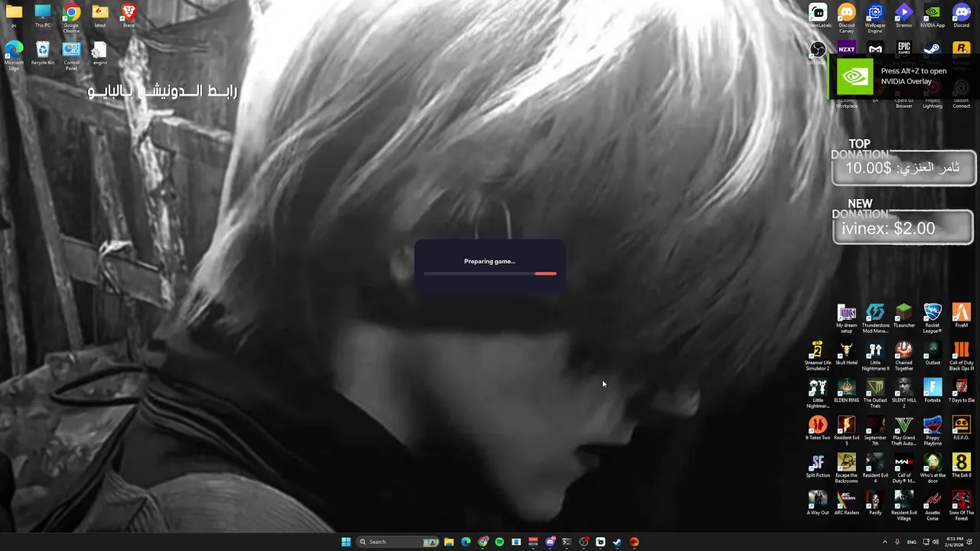Click the taskbar Search box
Image resolution: width=980 pixels, height=551 pixels.
click(400, 542)
